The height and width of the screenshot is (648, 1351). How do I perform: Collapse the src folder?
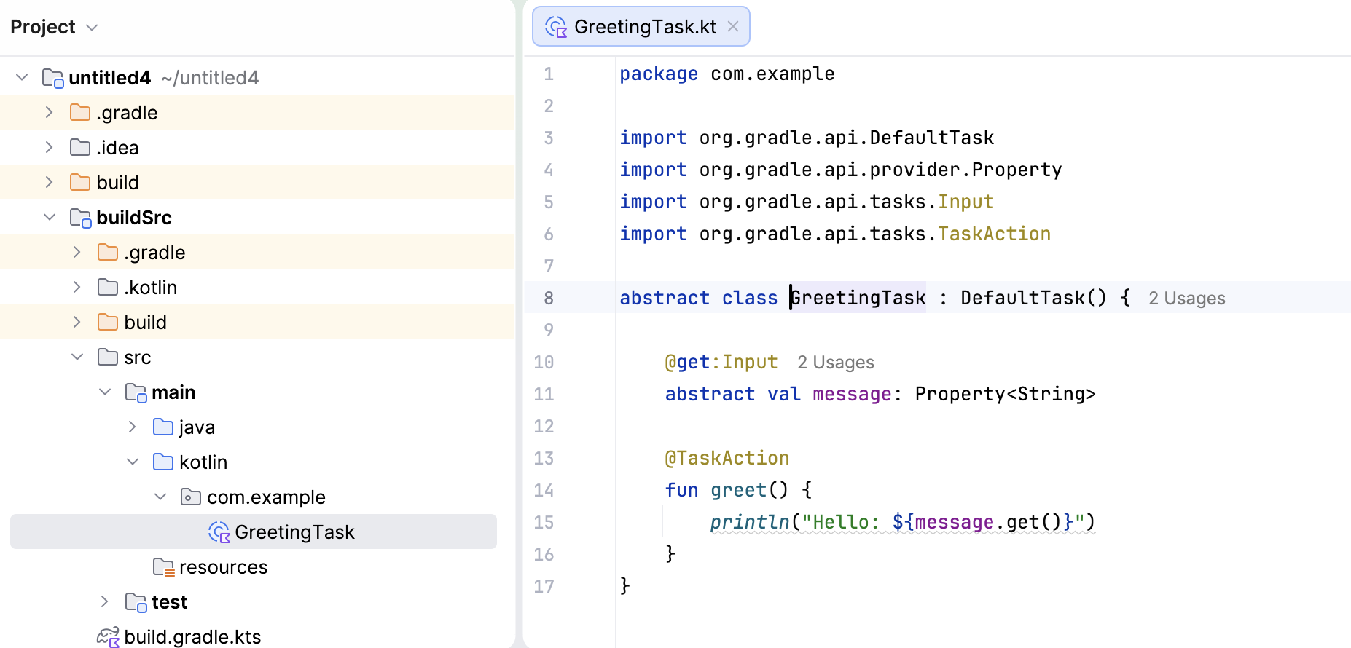pyautogui.click(x=77, y=357)
